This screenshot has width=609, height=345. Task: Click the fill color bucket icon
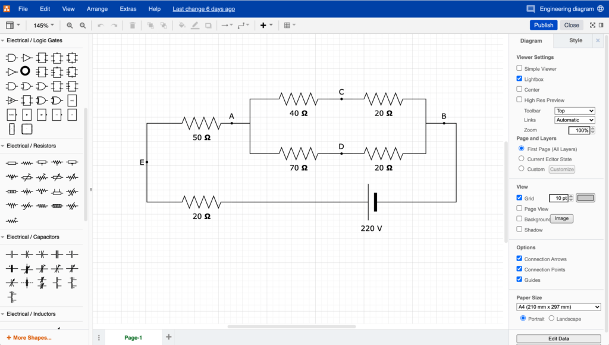tap(182, 25)
